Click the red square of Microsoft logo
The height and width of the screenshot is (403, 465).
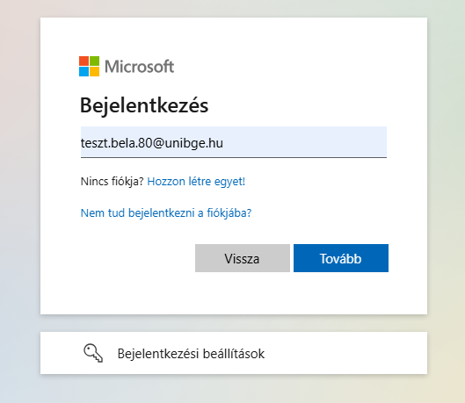[x=84, y=61]
